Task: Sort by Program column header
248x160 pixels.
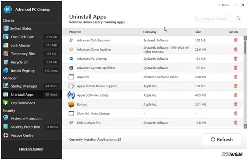Action: (x=75, y=32)
